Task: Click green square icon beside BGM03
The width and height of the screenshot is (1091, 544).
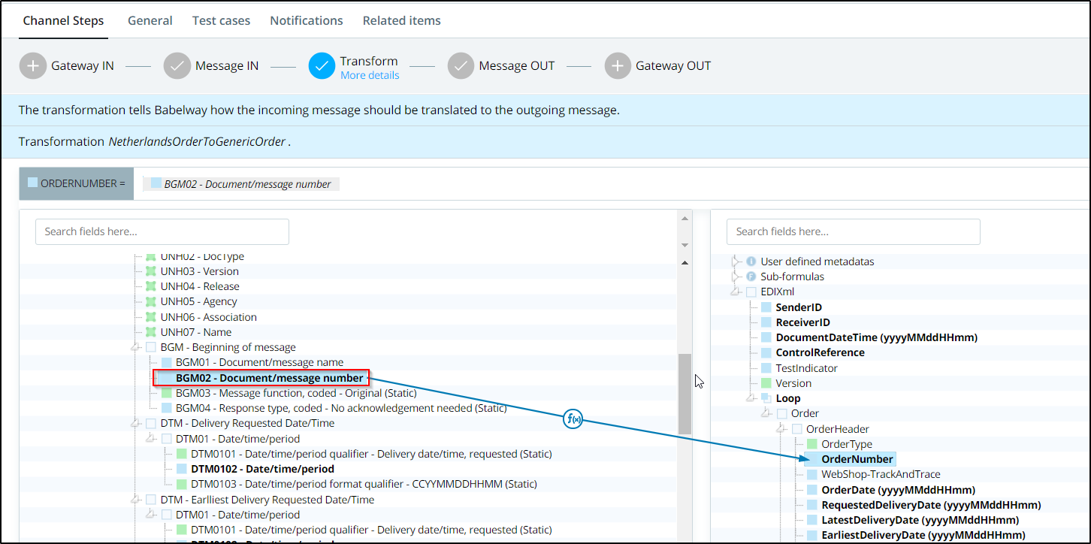Action: point(166,393)
